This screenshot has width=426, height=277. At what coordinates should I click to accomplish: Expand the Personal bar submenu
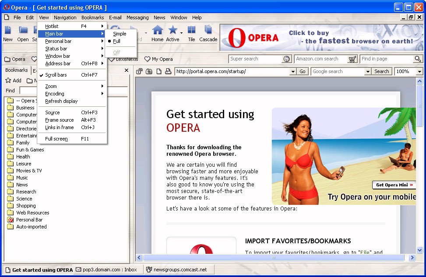pyautogui.click(x=72, y=41)
